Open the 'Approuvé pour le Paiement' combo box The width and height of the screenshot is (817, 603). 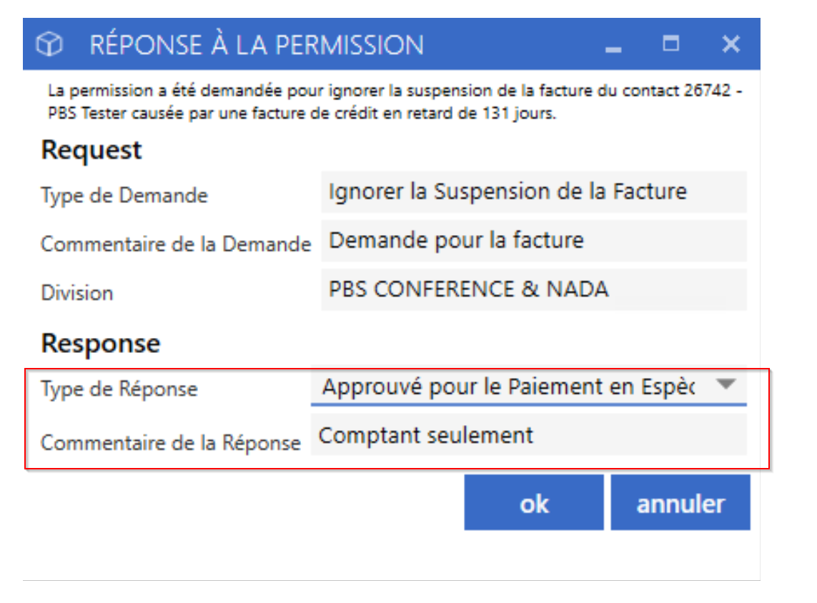click(528, 387)
